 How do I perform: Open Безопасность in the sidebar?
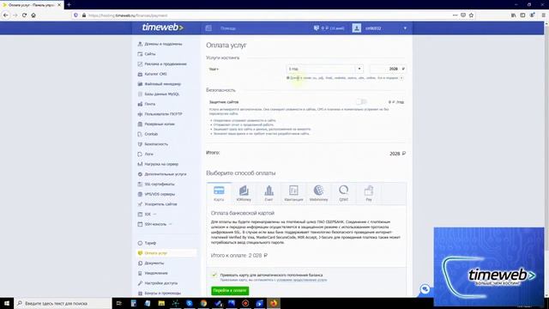click(153, 144)
